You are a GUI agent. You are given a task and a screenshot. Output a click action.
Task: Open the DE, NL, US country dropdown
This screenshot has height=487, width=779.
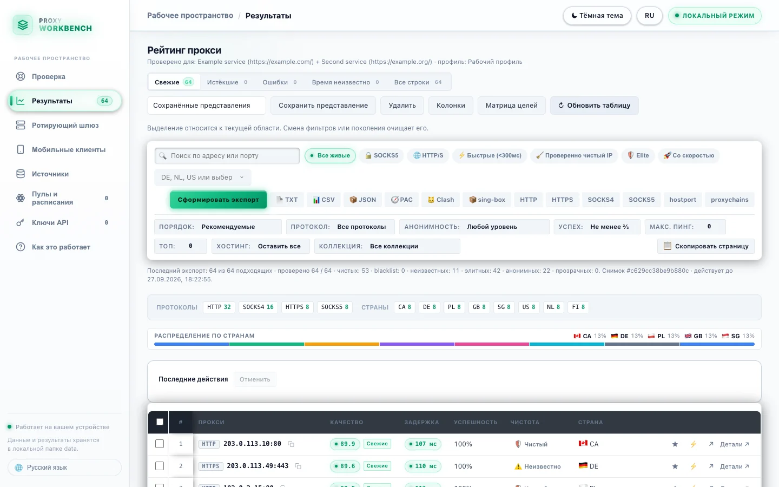(203, 177)
